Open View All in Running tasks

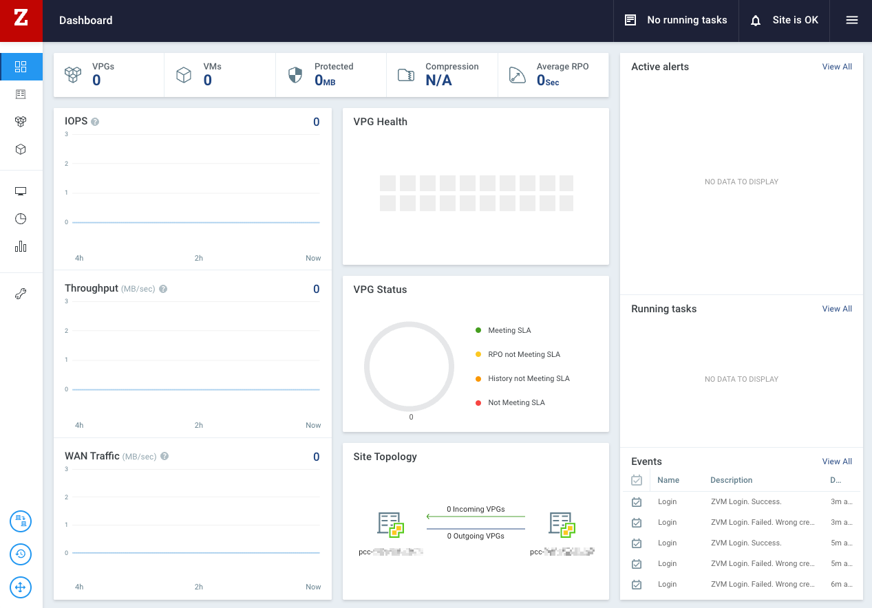click(x=837, y=309)
